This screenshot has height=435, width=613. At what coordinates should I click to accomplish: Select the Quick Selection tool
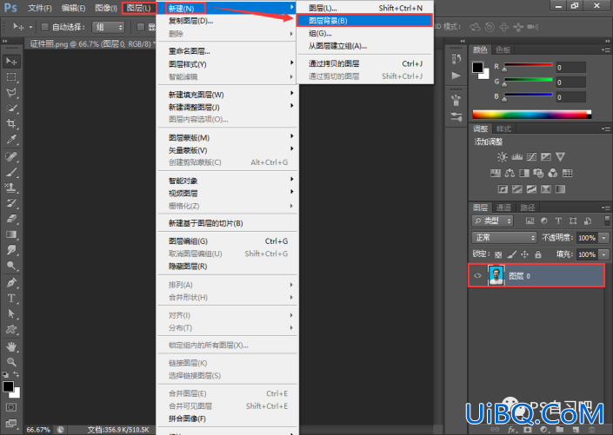point(11,109)
